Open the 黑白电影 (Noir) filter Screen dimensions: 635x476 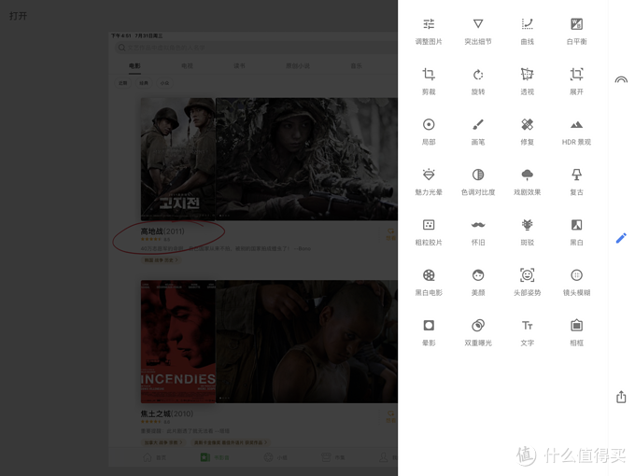pos(429,282)
